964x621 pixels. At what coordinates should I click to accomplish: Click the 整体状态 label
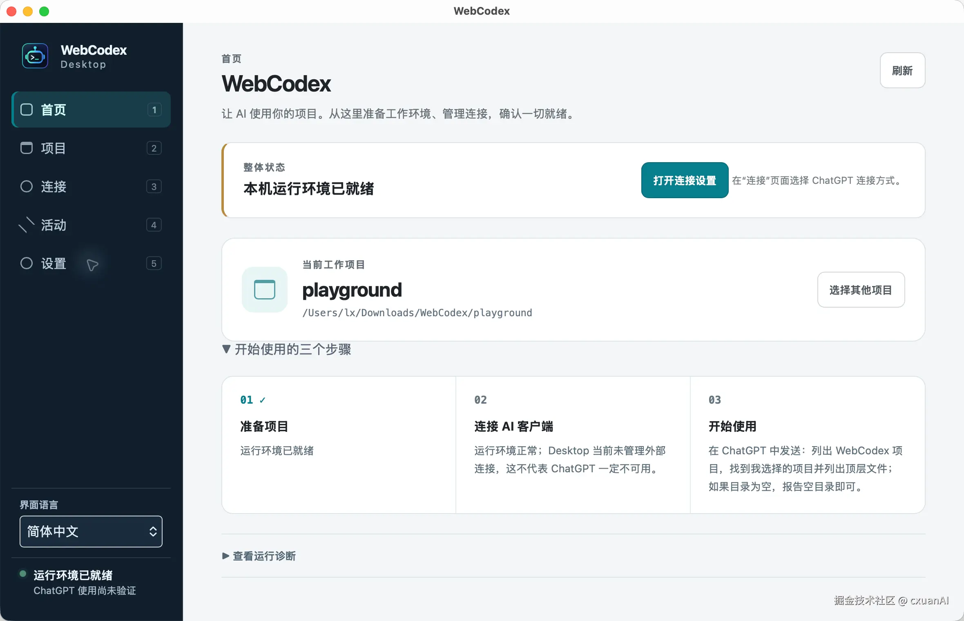point(264,167)
